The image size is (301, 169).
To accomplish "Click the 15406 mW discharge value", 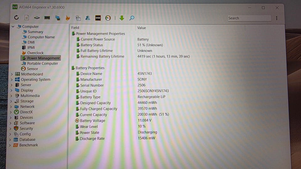I will coord(146,138).
